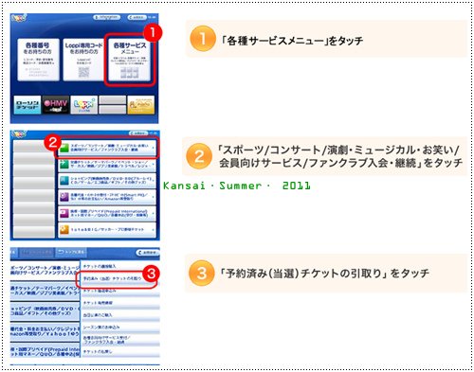Select チケット抽選申込み in the submenu
The image size is (474, 372).
tap(120, 291)
